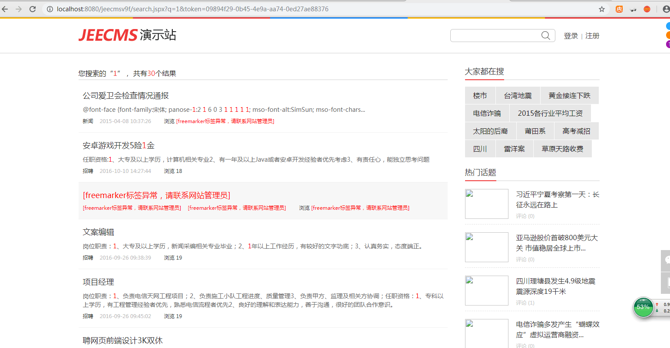This screenshot has height=348, width=670.
Task: Click the browser back arrow
Action: point(5,9)
